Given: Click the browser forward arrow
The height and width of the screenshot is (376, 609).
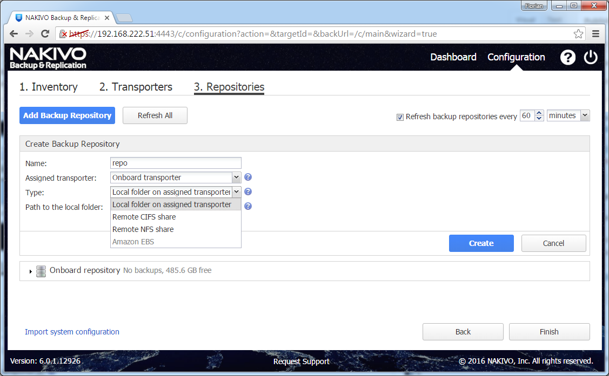Looking at the screenshot, I should click(29, 34).
